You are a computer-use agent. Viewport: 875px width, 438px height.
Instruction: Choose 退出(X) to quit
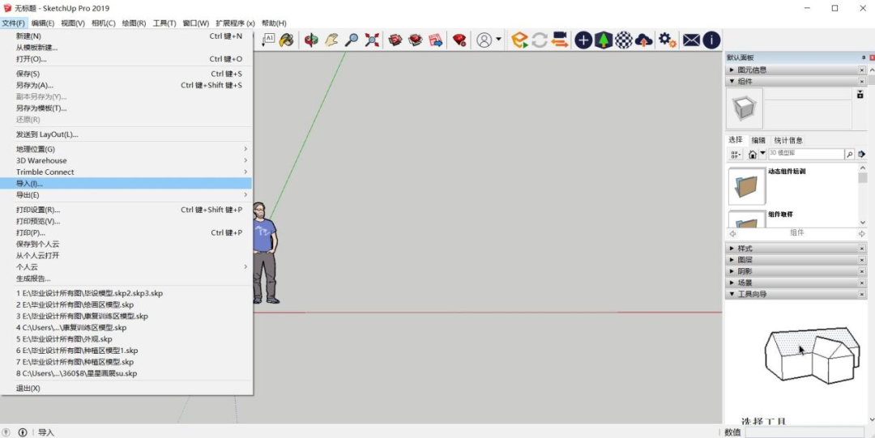click(x=126, y=389)
